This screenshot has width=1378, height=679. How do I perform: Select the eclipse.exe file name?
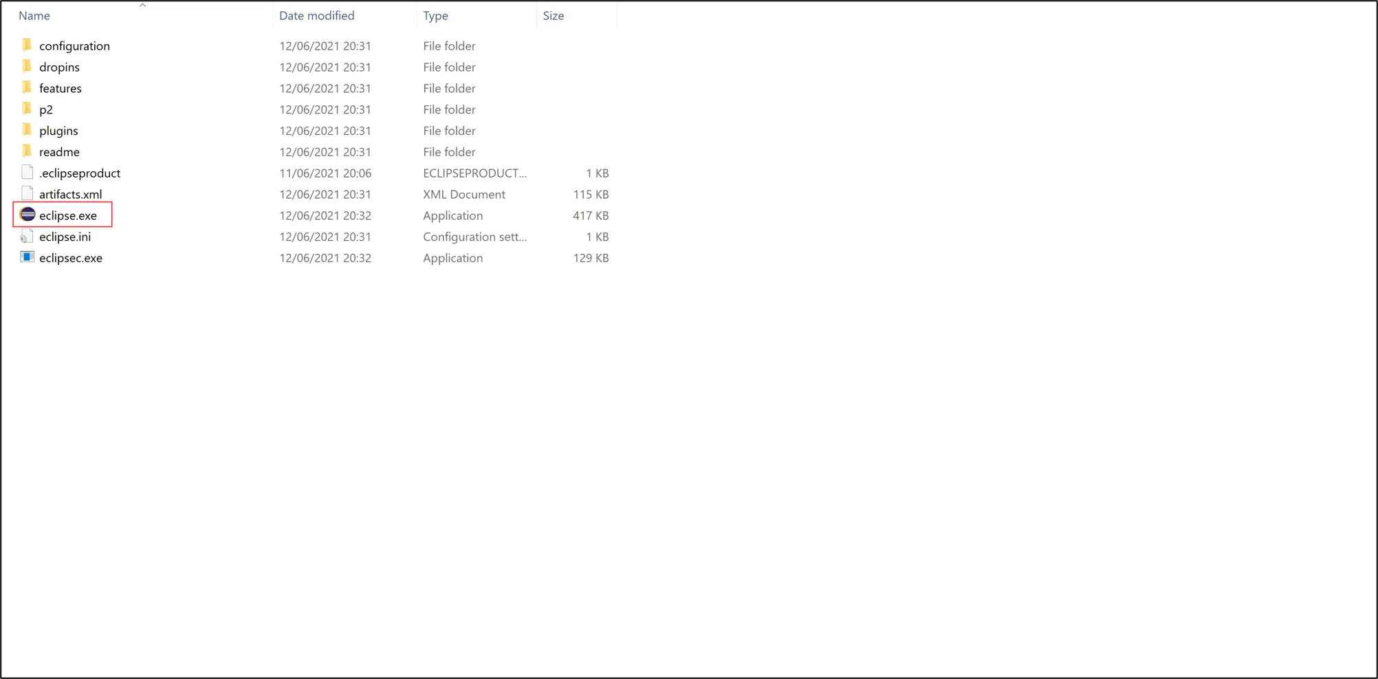tap(68, 216)
